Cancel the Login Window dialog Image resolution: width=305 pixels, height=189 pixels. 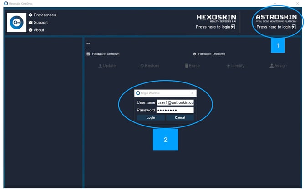pos(180,117)
